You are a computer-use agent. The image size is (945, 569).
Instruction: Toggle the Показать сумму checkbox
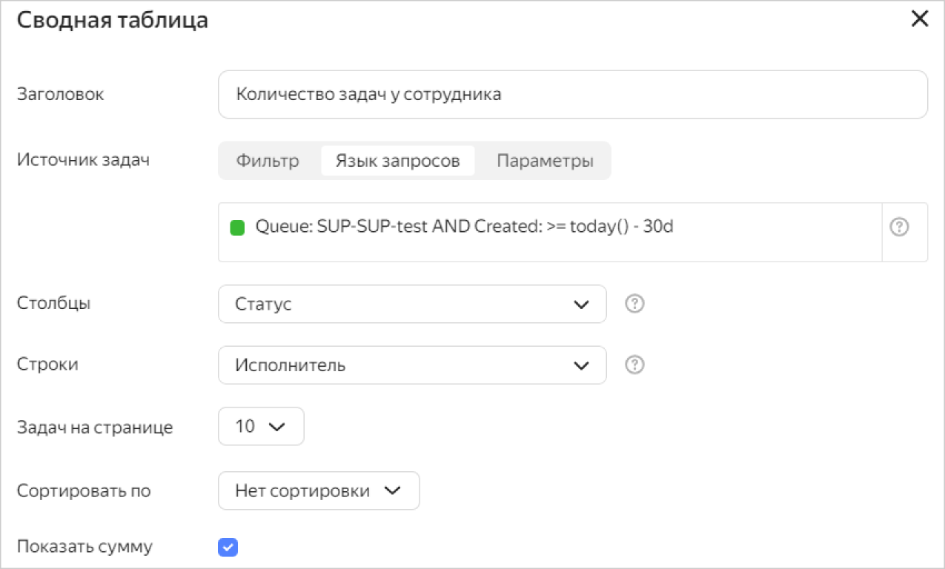click(x=228, y=548)
